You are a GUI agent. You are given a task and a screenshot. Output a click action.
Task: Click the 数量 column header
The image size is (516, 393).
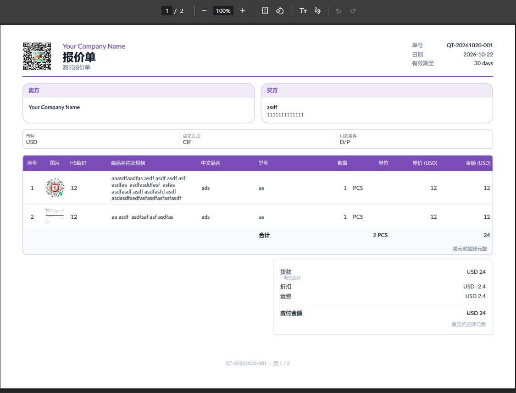pos(342,163)
